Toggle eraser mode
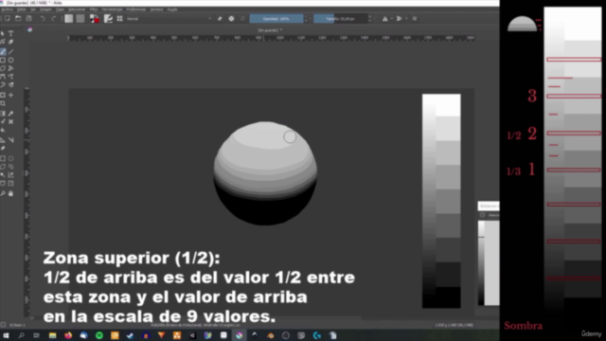This screenshot has height=341, width=606. [220, 19]
